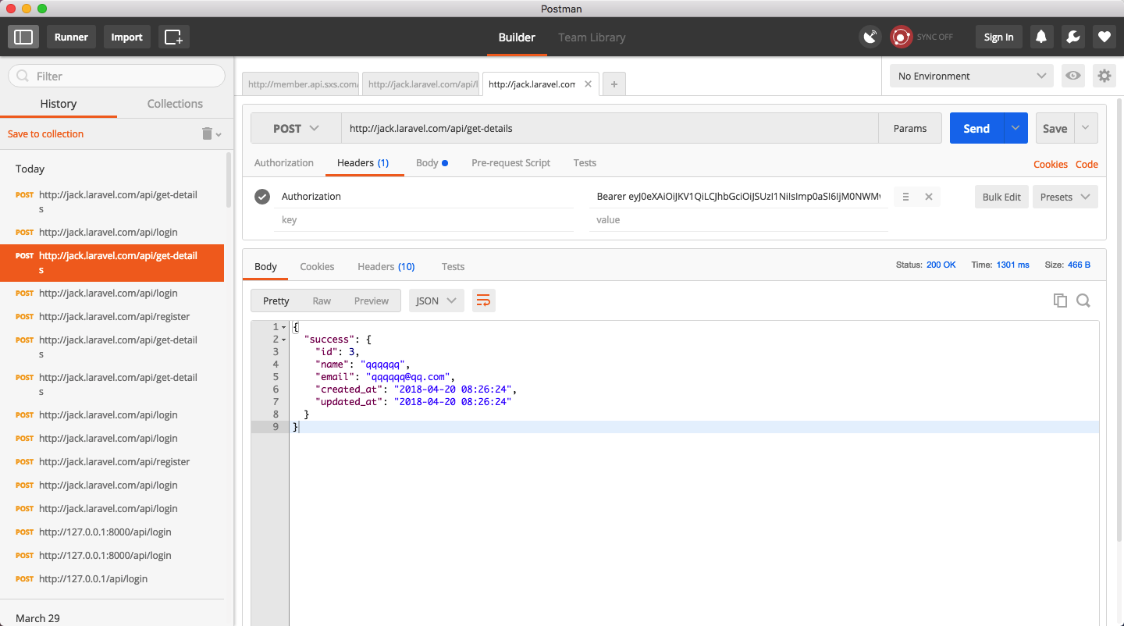
Task: Open the POST method dropdown
Action: click(296, 128)
